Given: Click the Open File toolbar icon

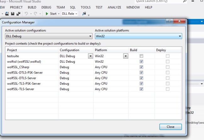Looking at the screenshot, I should coord(7,13).
